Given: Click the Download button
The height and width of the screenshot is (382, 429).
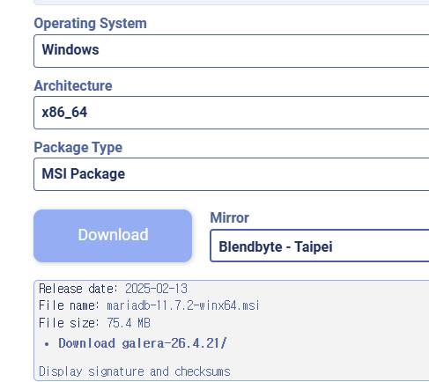Looking at the screenshot, I should point(113,236).
